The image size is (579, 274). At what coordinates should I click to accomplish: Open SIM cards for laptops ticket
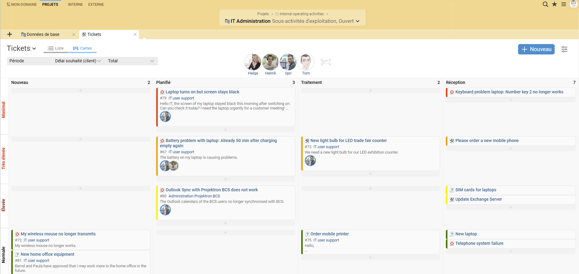[x=476, y=190]
